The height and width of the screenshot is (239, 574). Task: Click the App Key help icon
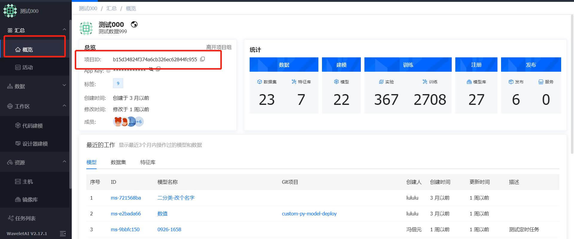point(109,71)
